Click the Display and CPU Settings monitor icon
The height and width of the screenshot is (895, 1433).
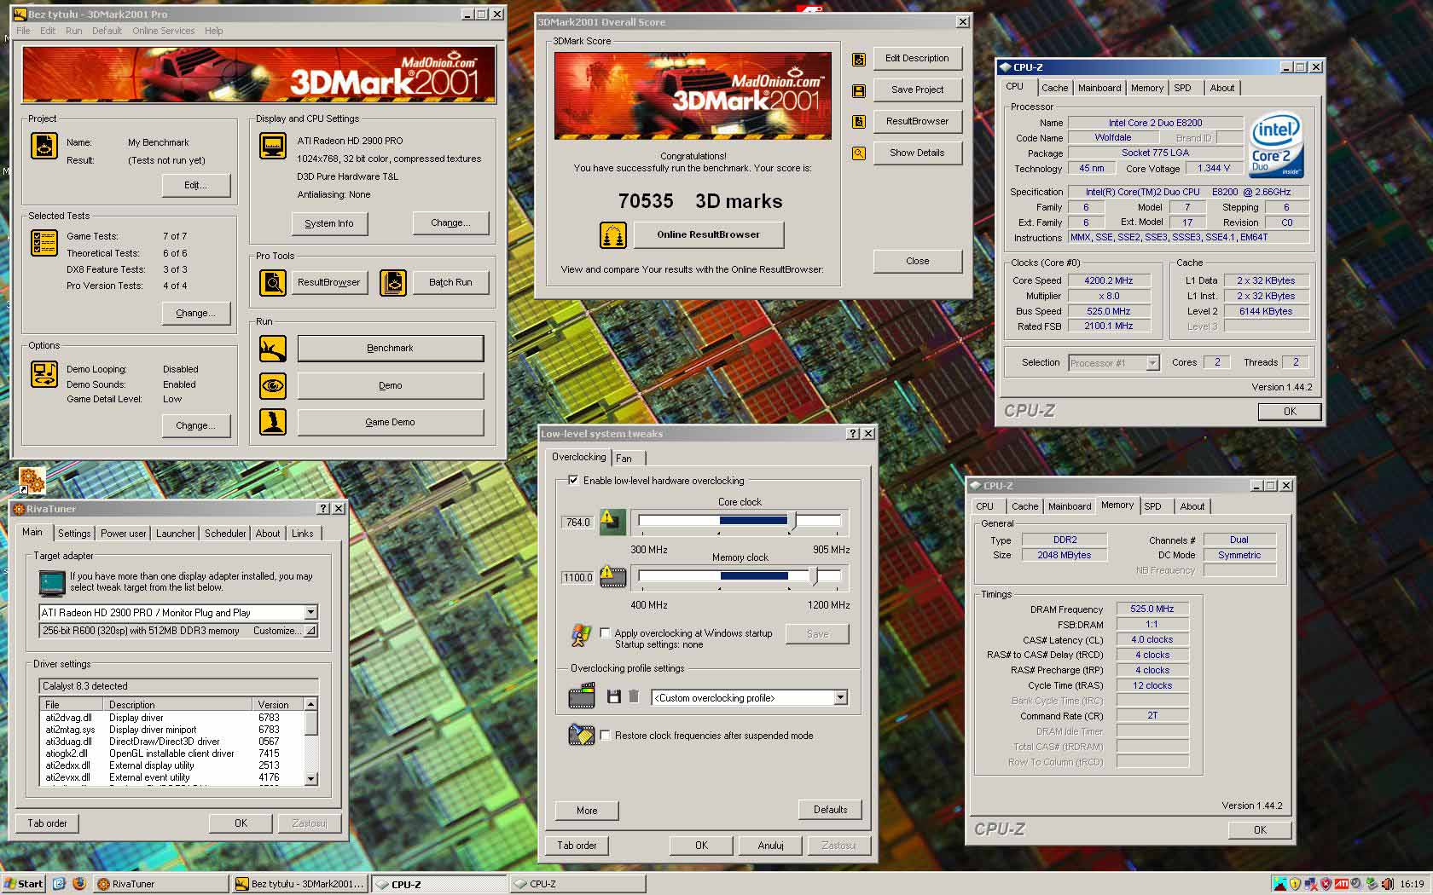(x=273, y=146)
